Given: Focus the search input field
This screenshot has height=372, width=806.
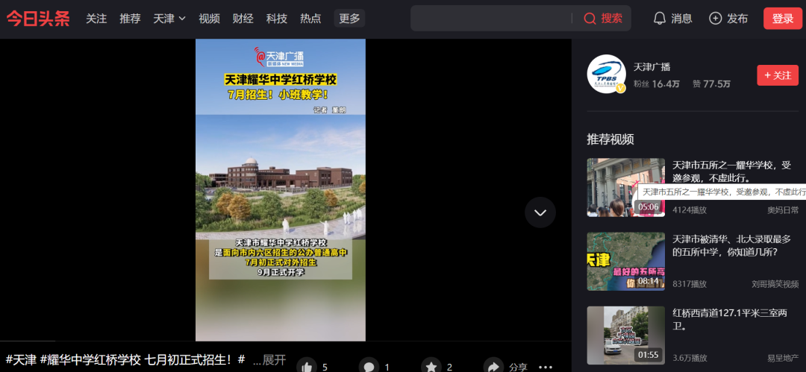Looking at the screenshot, I should click(491, 19).
